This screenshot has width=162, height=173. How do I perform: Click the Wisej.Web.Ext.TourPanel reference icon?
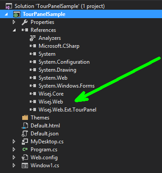33,110
